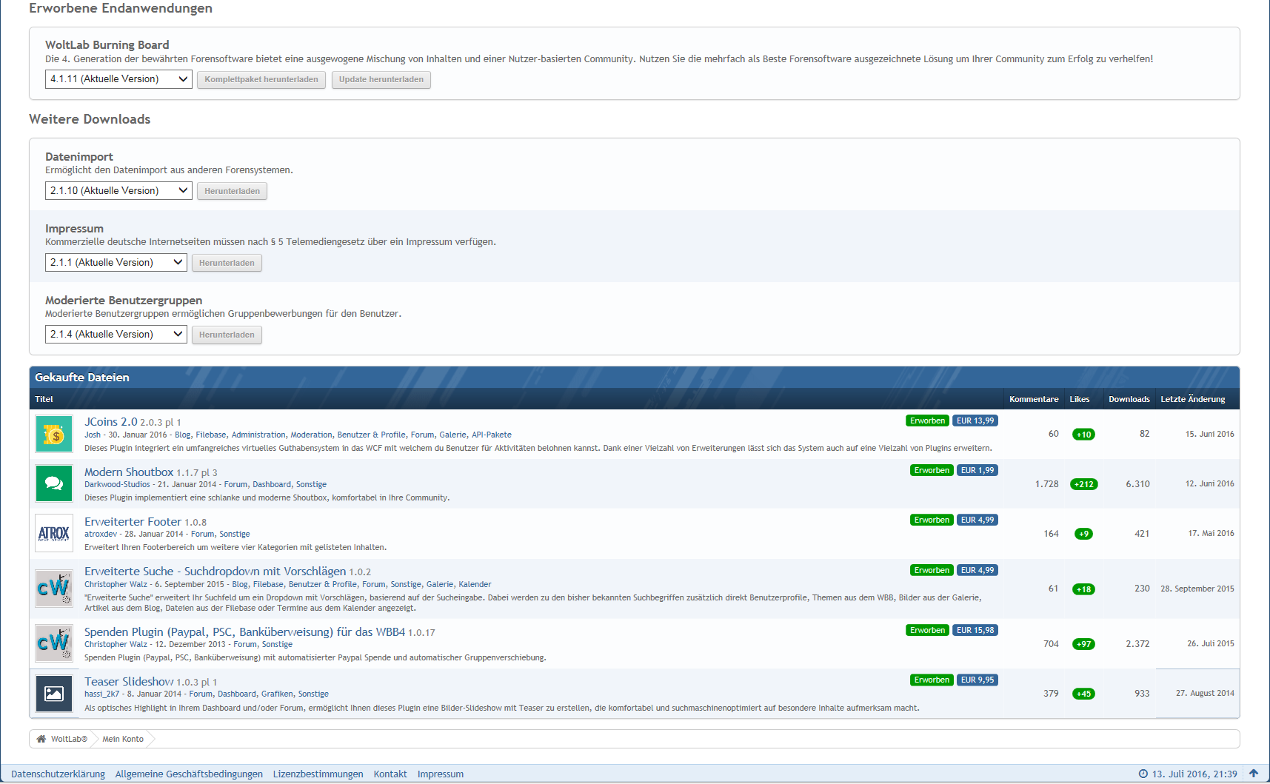This screenshot has height=784, width=1270.
Task: Click the +212 likes badge for Modern Shoutbox
Action: pyautogui.click(x=1084, y=484)
